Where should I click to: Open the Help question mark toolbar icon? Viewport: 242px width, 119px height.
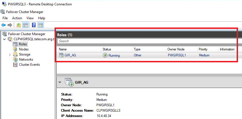34,25
